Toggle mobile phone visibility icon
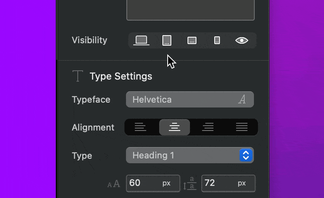 pyautogui.click(x=217, y=40)
